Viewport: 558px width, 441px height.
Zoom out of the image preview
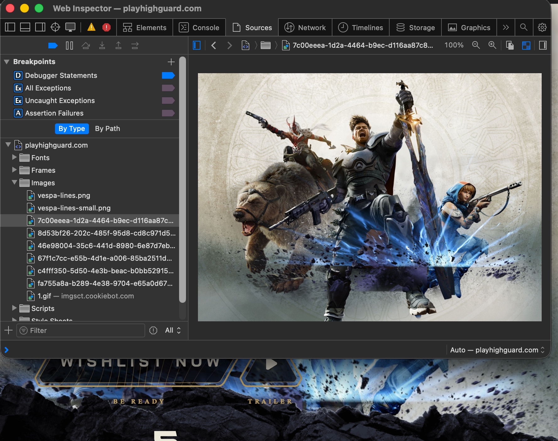(476, 45)
